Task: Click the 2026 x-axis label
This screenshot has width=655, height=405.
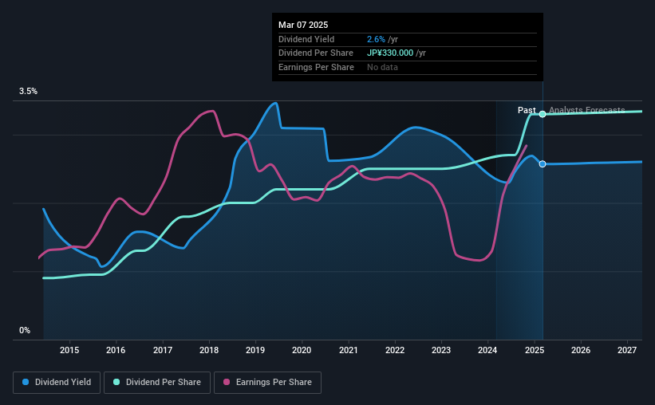Action: [x=581, y=350]
